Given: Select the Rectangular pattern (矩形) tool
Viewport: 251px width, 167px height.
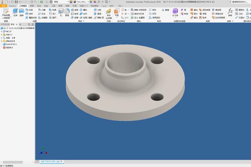Looking at the screenshot, I should 153,10.
